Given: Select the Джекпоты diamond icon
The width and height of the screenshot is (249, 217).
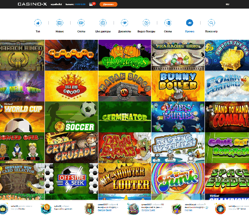Looking at the screenshot, I should 124,23.
